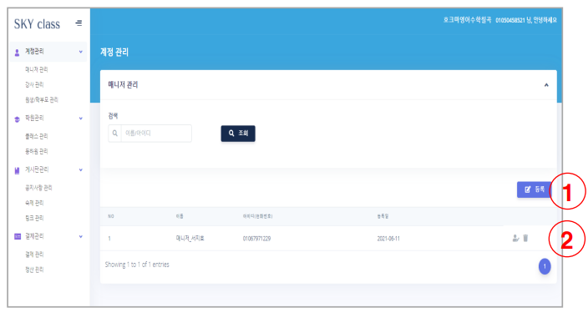Click the 등록 register button
588x313 pixels.
point(535,189)
